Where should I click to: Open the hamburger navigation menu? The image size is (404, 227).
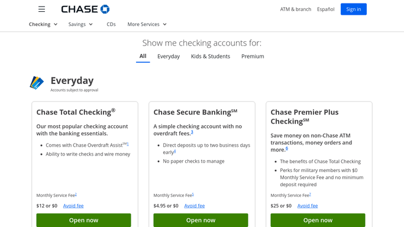click(41, 9)
